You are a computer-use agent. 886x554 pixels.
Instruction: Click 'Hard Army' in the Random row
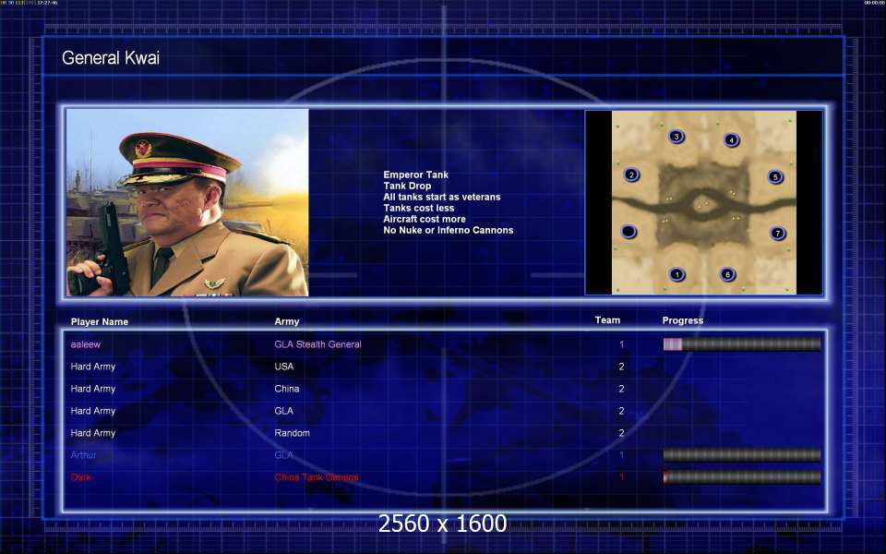click(92, 433)
